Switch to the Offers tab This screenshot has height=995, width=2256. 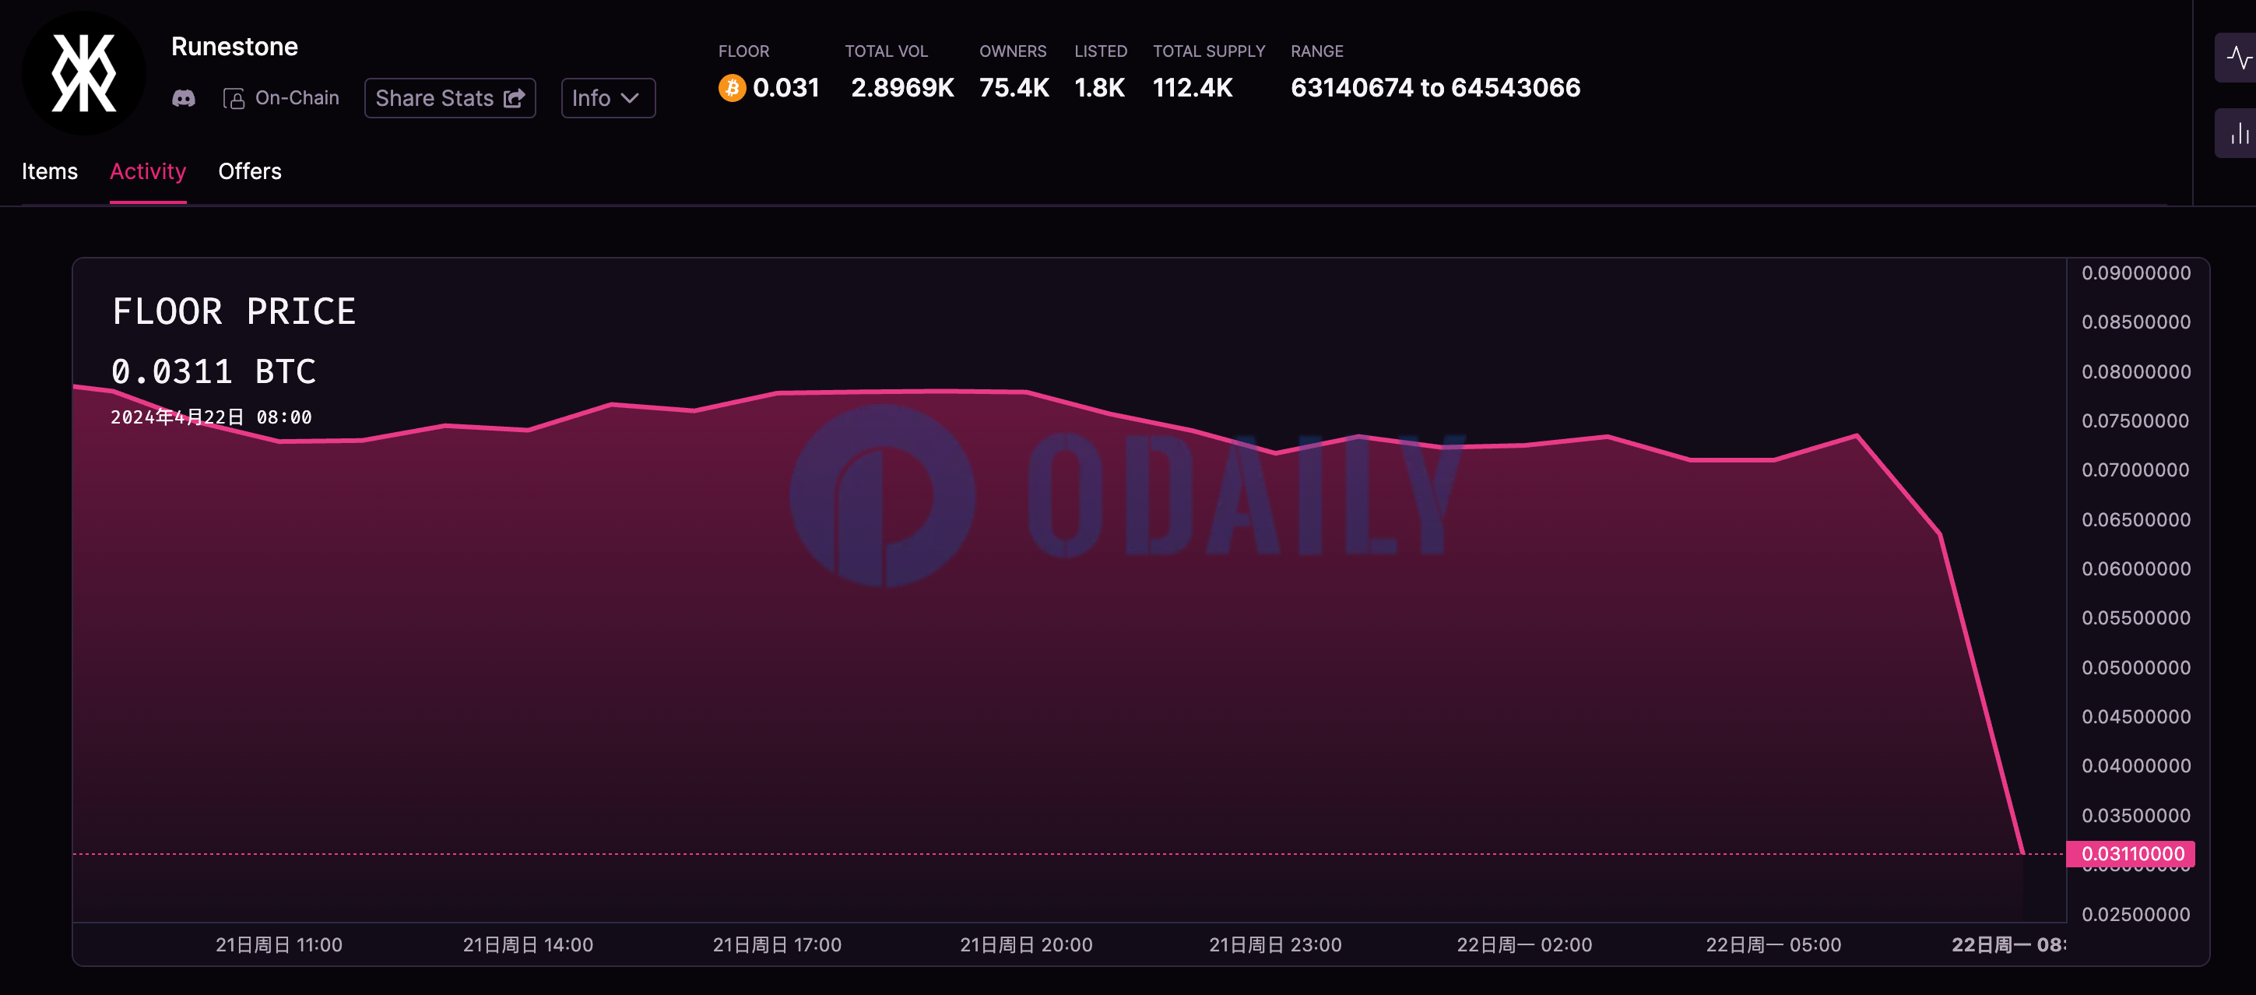coord(249,171)
